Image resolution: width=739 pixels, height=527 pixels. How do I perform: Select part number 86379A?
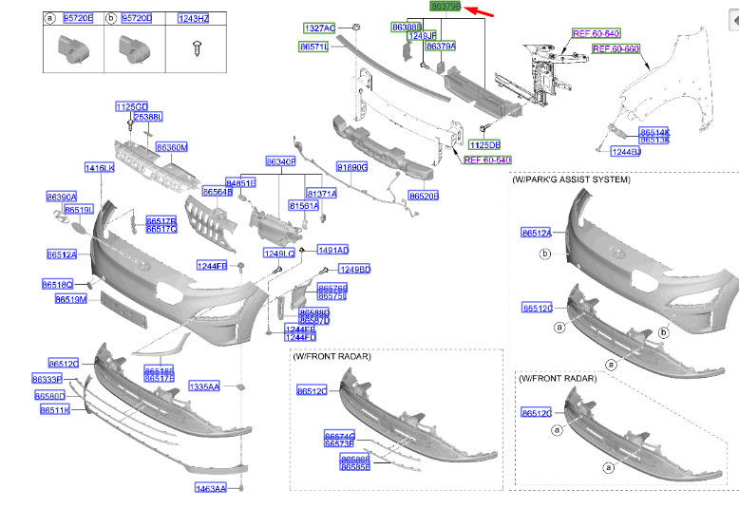[x=441, y=47]
